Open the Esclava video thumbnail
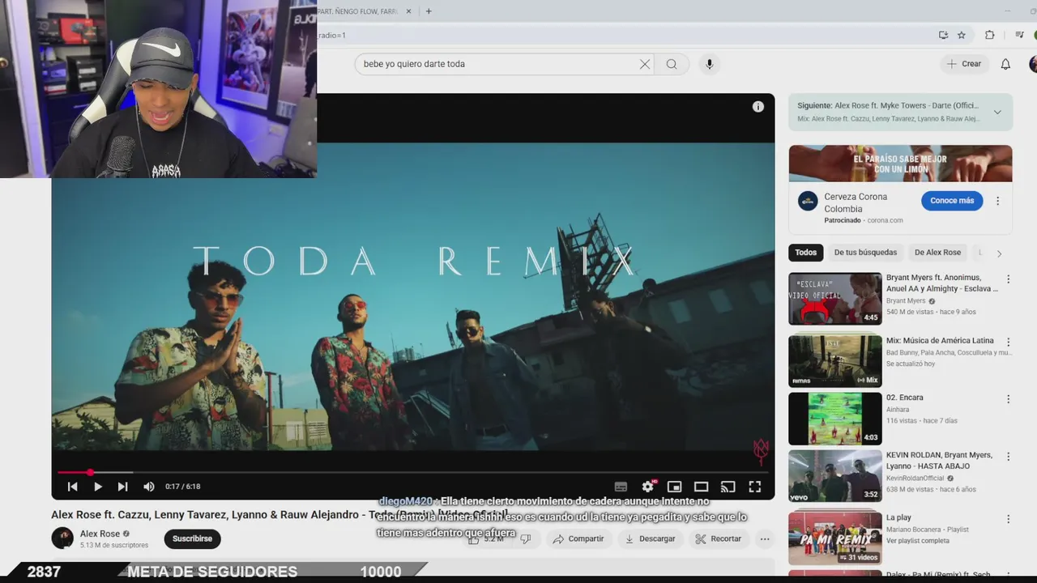 [x=835, y=299]
